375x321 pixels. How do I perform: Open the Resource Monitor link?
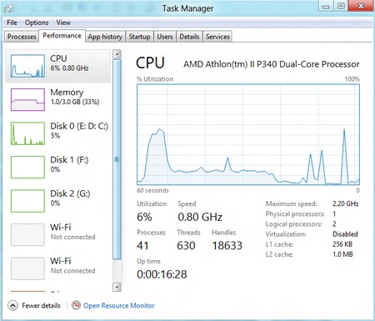119,305
